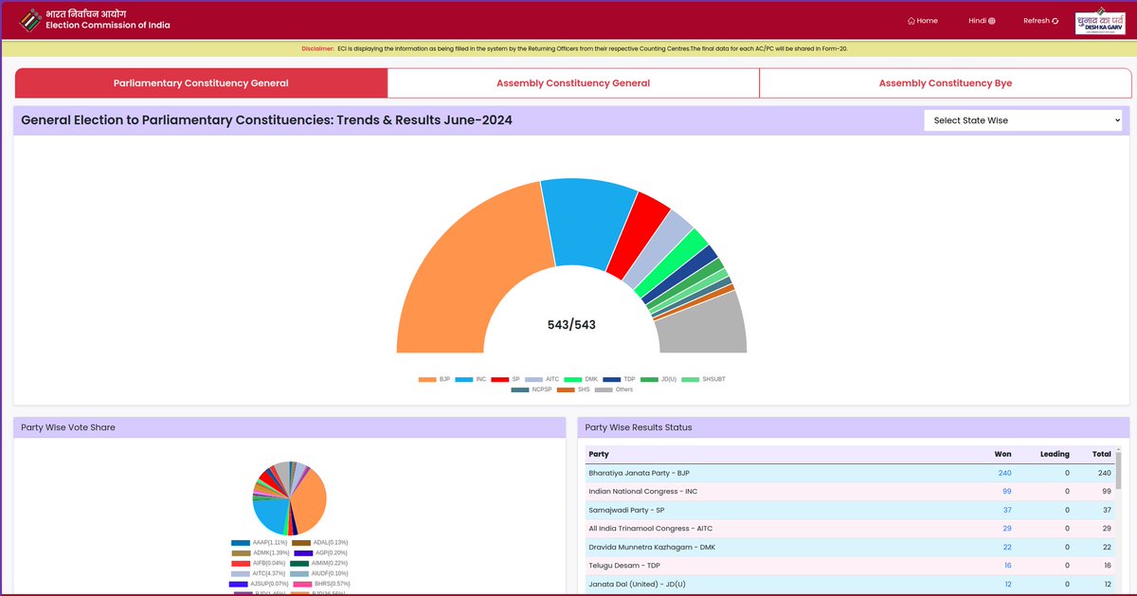
Task: Select Parliamentary Constituency General tab
Action: click(x=201, y=83)
